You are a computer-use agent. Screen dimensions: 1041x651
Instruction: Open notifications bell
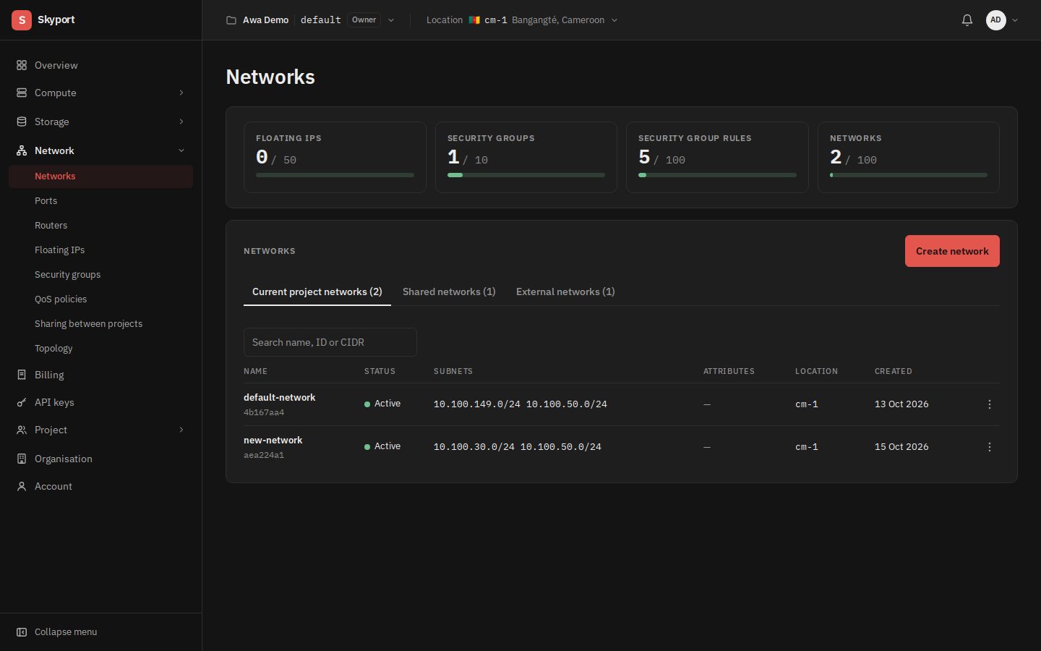[x=967, y=20]
